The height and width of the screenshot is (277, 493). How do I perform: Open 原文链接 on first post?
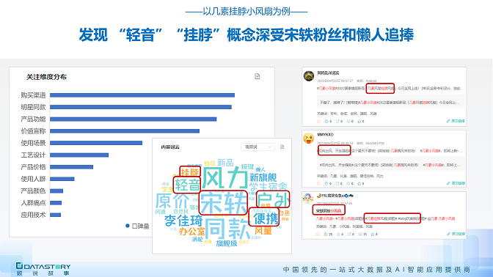(x=456, y=121)
